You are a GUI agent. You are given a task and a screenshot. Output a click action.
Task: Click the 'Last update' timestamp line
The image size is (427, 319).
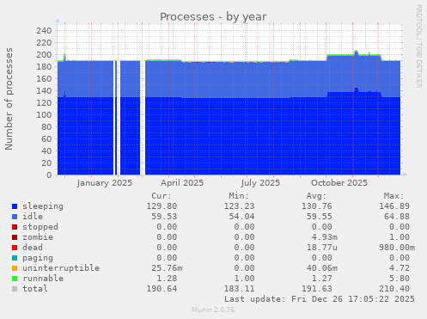pyautogui.click(x=320, y=299)
